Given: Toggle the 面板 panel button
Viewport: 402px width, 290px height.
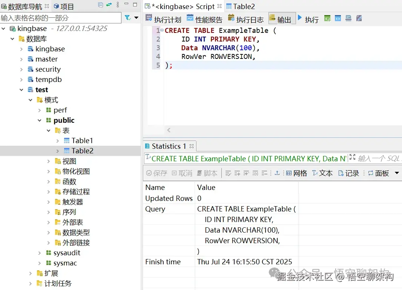Looking at the screenshot, I should [378, 173].
